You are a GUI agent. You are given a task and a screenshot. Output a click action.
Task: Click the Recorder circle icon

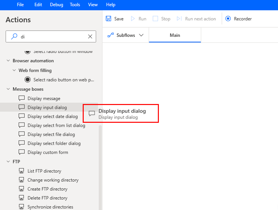[228, 18]
